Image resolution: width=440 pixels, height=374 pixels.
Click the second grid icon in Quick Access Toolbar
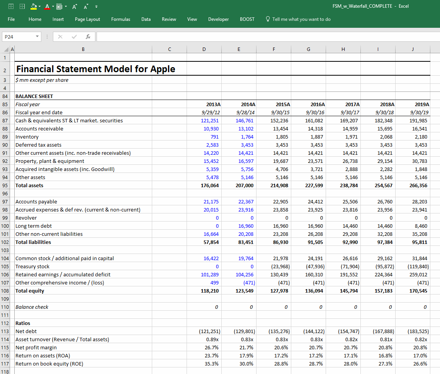coord(22,6)
